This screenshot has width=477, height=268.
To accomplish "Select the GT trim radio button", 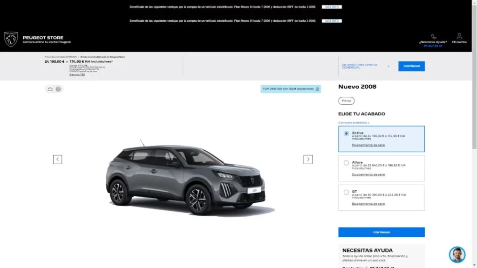I will tap(346, 192).
